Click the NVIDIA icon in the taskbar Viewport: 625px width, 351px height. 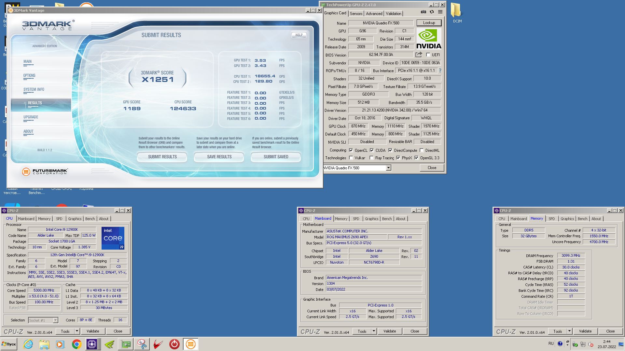pyautogui.click(x=109, y=344)
